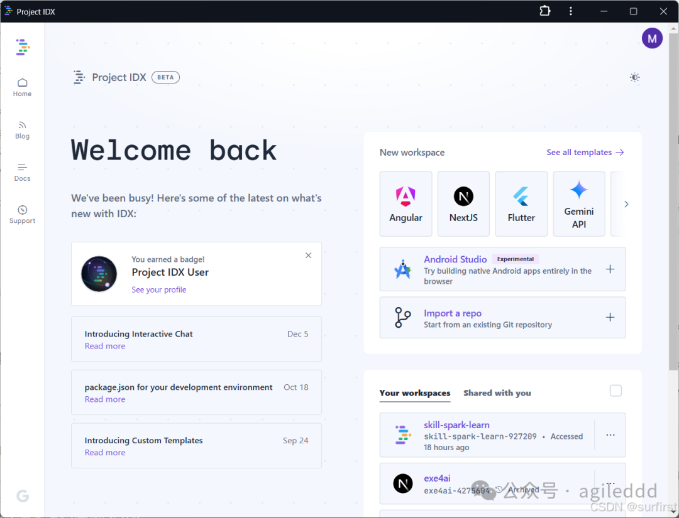Click skill-spark-learn-927209 identifier text
Screen dimensions: 679x518
480,436
